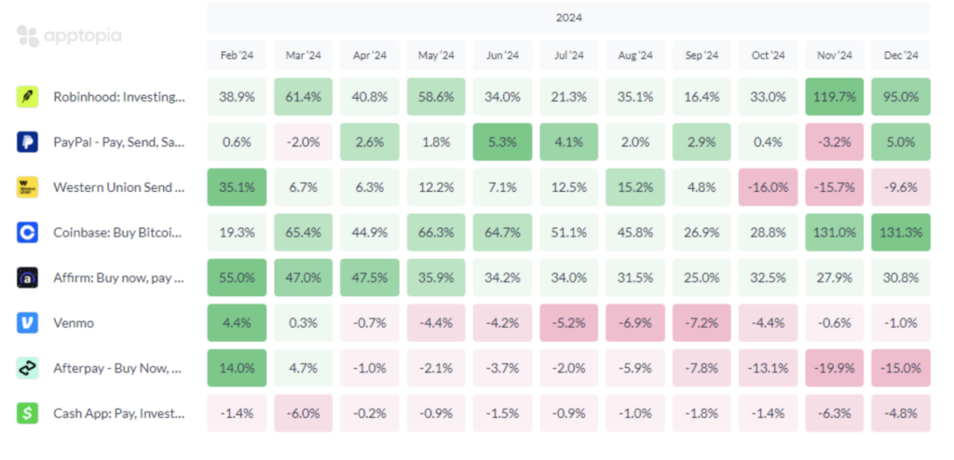Click Robinhood's 119.7% Nov '24 cell
954x460 pixels.
pos(834,97)
